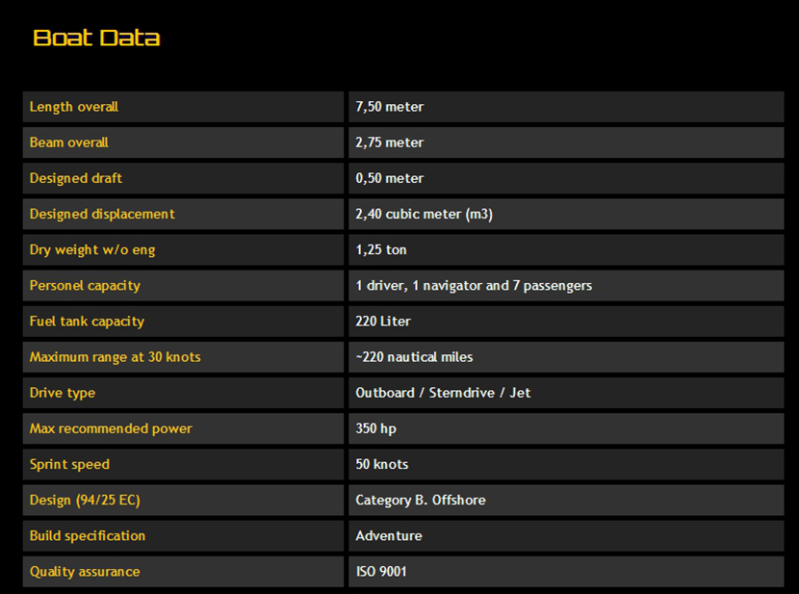Select the Max recommended power label
The width and height of the screenshot is (799, 594).
coord(111,428)
